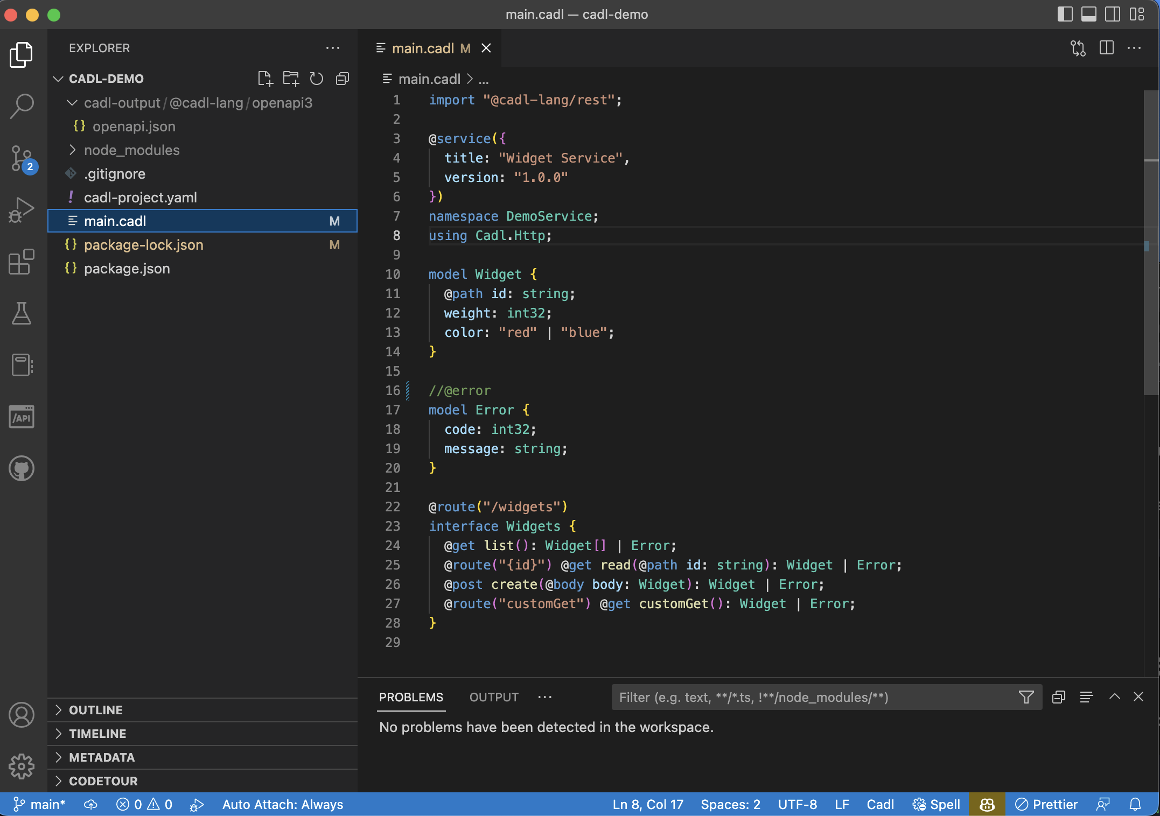Select the PROBLEMS tab
This screenshot has height=816, width=1160.
pyautogui.click(x=411, y=697)
